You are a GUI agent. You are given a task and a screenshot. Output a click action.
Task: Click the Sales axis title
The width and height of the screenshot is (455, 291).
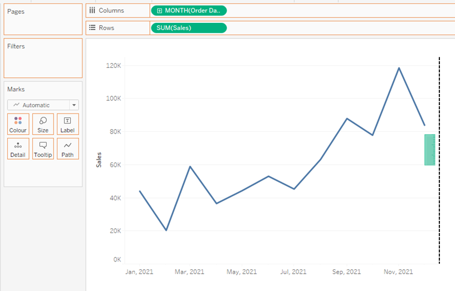[99, 160]
